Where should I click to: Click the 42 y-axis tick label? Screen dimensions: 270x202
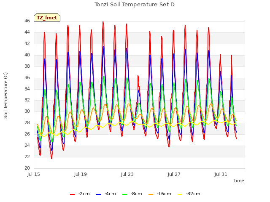click(27, 44)
